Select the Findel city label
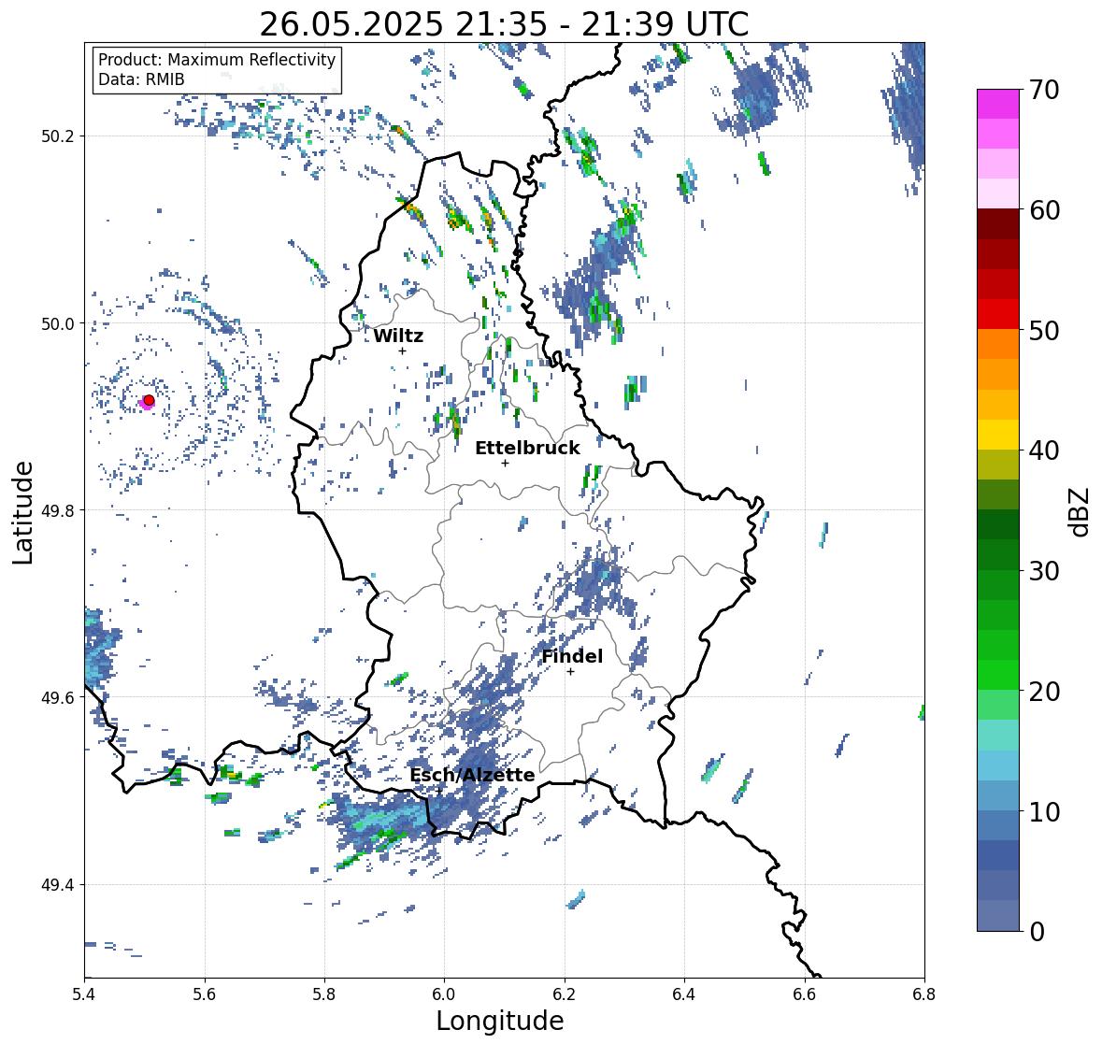 pos(572,656)
